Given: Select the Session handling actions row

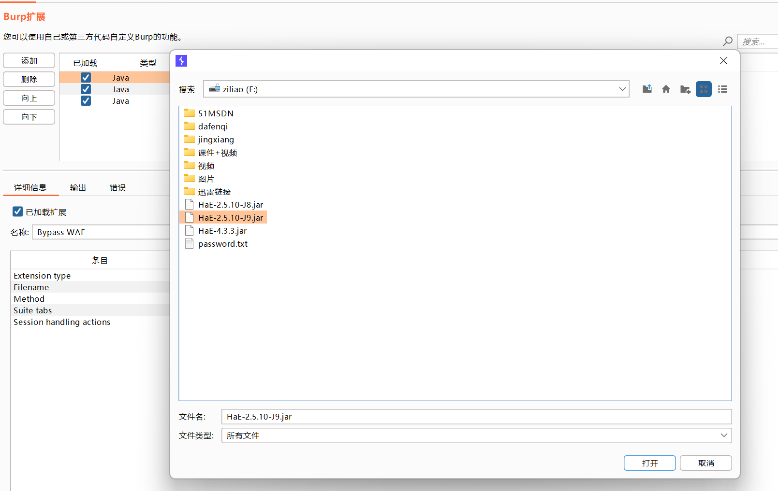Looking at the screenshot, I should (91, 322).
